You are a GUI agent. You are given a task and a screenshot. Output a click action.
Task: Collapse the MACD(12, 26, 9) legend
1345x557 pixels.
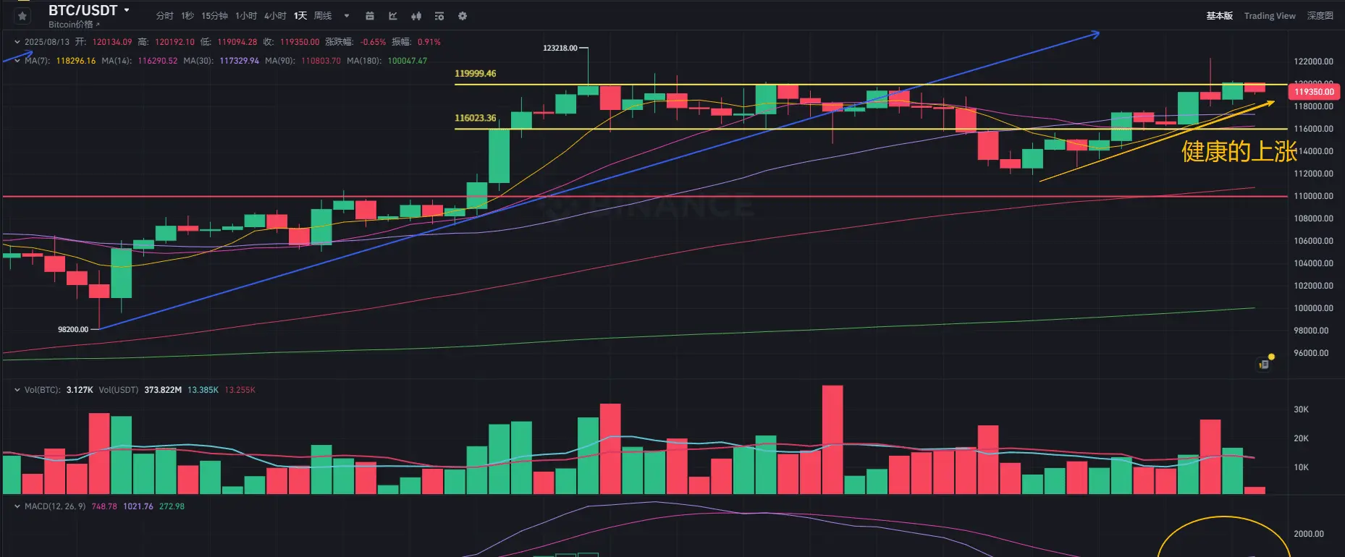click(x=17, y=506)
